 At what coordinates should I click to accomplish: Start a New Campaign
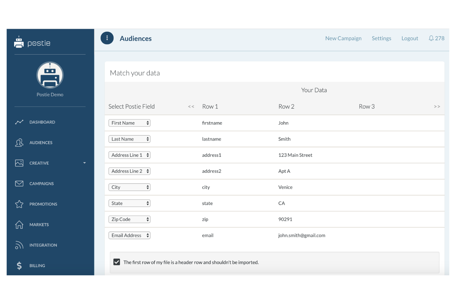tap(343, 38)
